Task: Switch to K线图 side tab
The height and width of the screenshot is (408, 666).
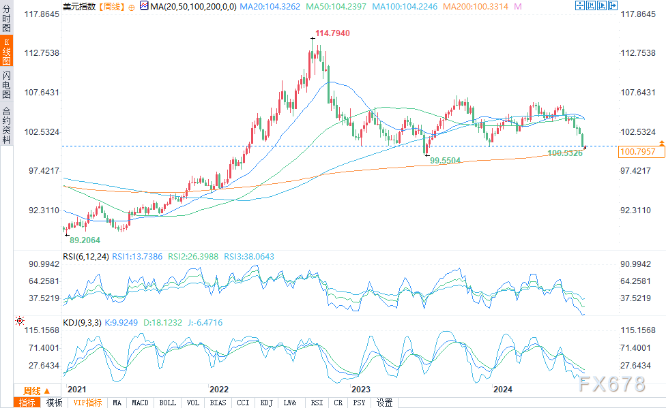Action: point(6,51)
